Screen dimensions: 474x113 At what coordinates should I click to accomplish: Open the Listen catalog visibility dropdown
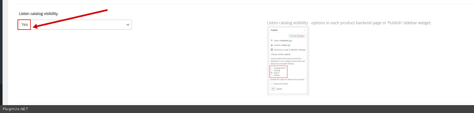click(75, 25)
